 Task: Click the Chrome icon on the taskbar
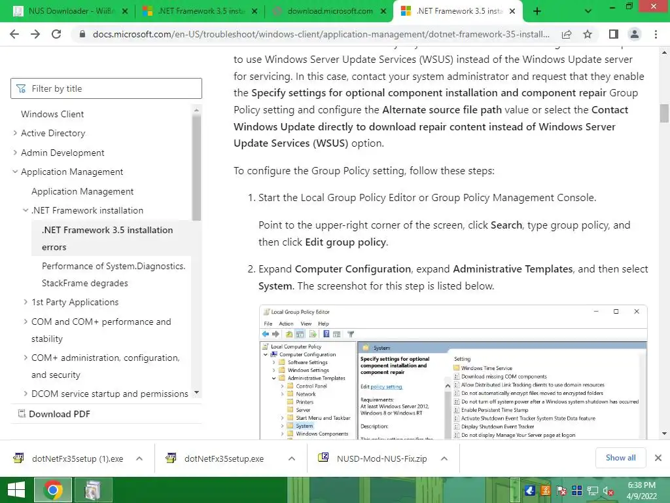click(x=53, y=490)
